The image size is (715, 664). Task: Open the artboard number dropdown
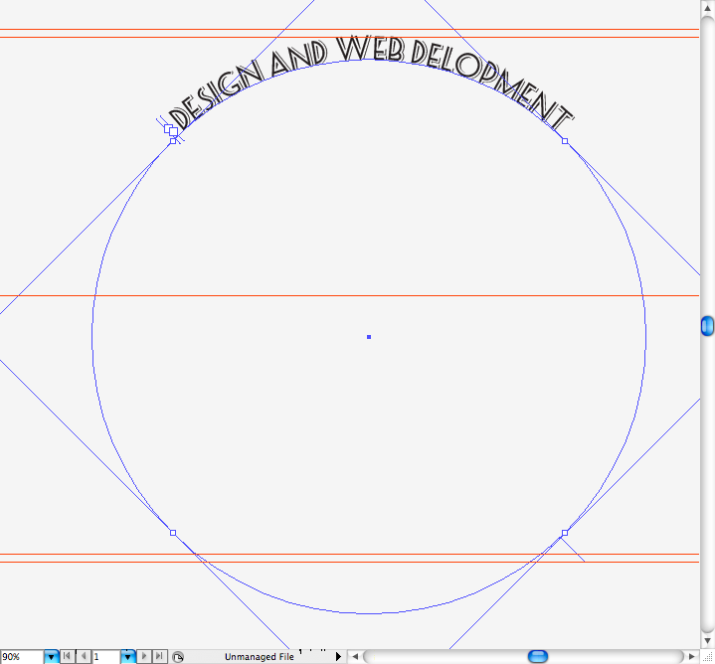click(x=128, y=657)
